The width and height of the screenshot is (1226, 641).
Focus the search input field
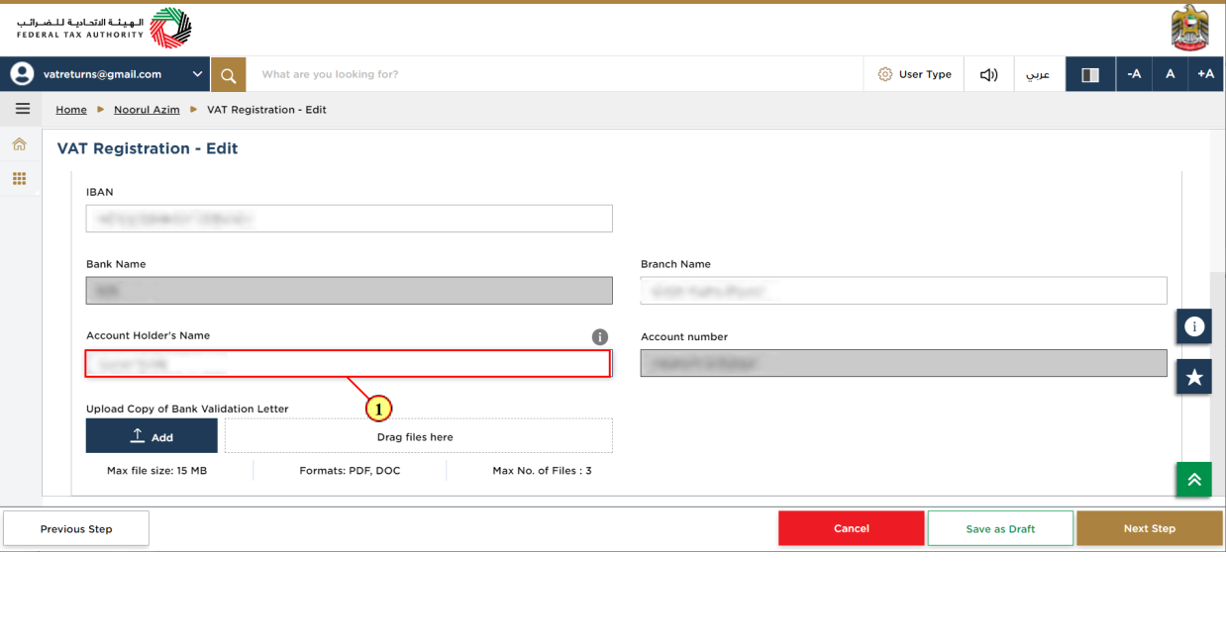tap(555, 74)
